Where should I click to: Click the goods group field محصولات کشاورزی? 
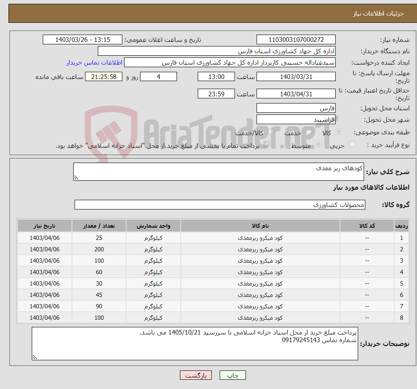tap(220, 204)
